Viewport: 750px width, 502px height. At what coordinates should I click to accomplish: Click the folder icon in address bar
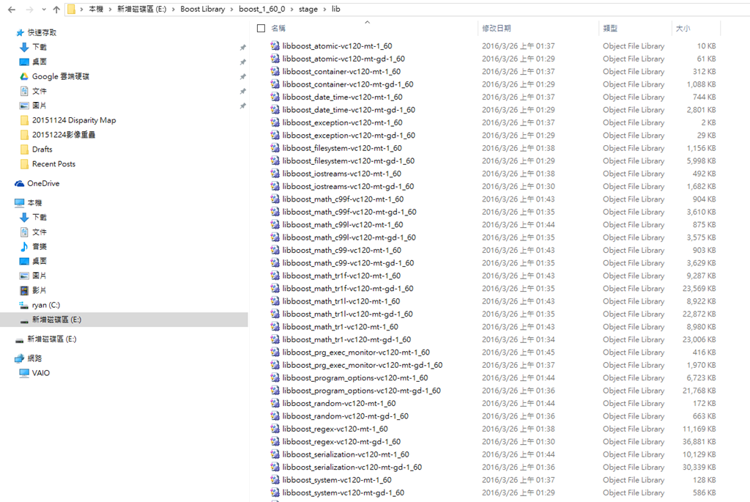71,9
